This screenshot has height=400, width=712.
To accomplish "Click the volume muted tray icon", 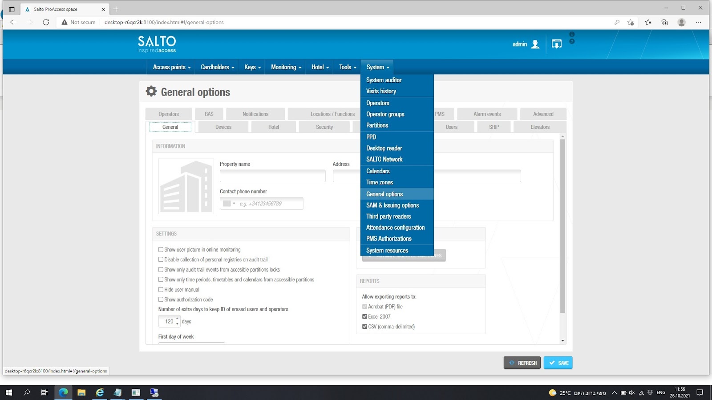I will [x=632, y=392].
